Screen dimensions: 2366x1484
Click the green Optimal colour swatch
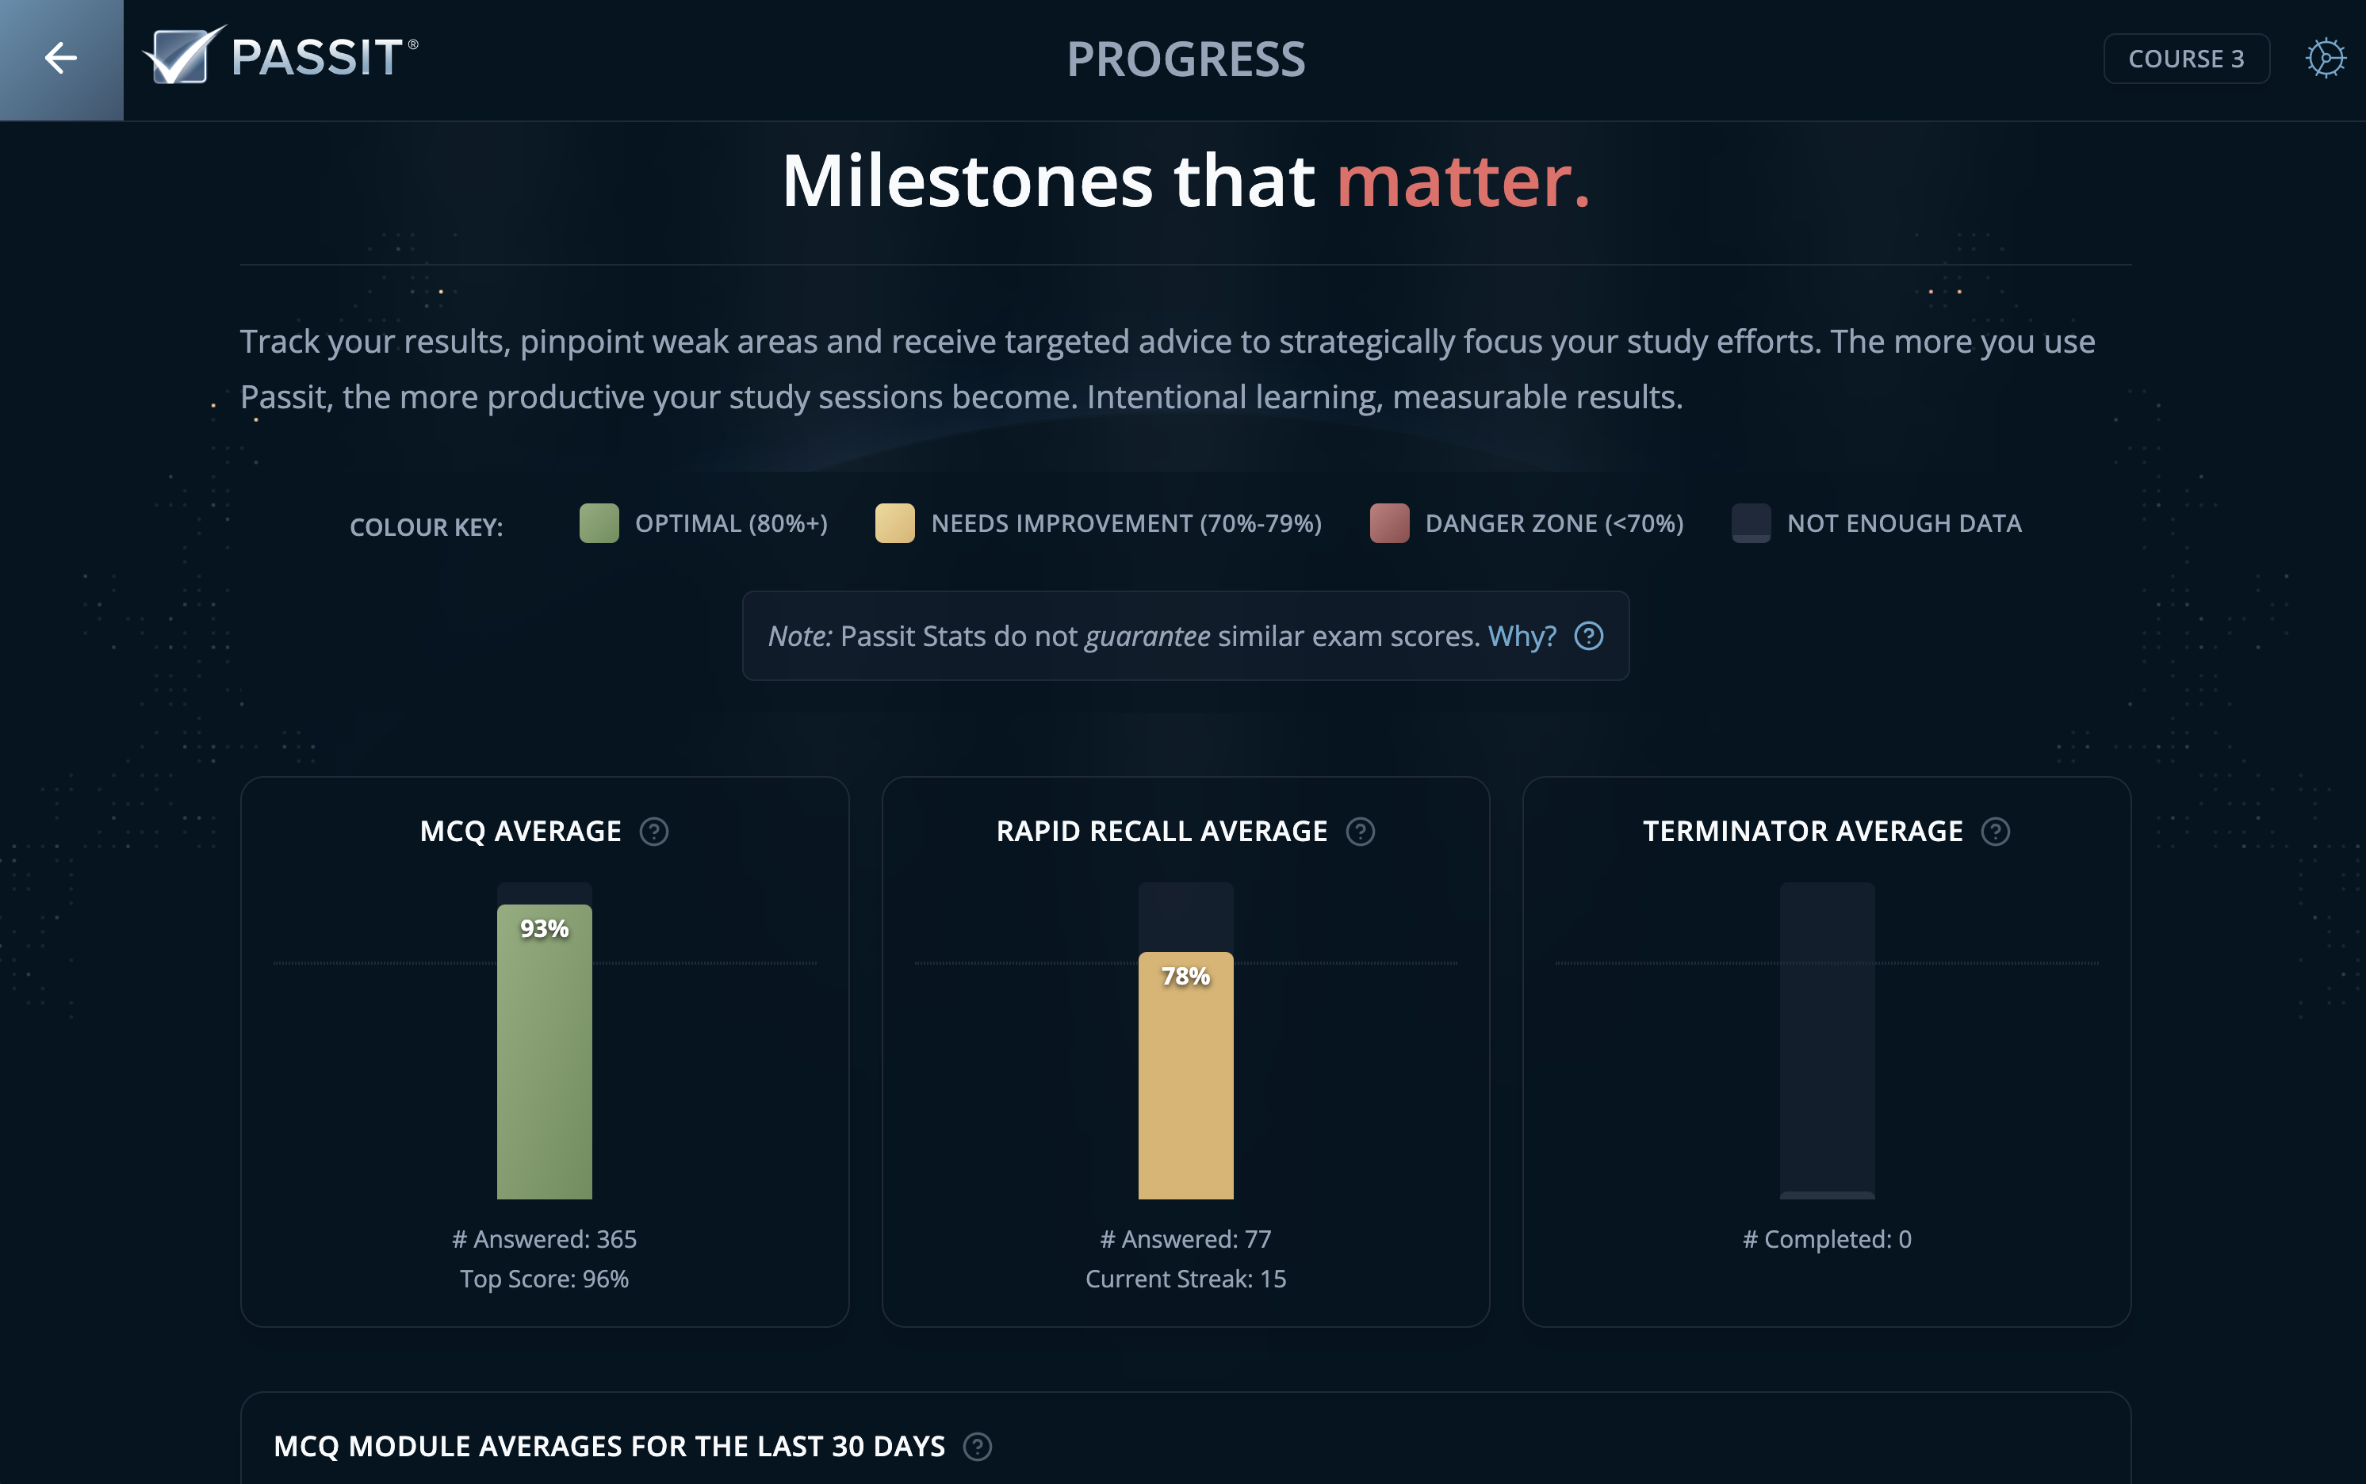coord(599,523)
